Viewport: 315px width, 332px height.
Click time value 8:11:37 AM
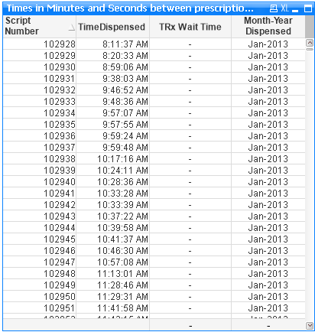pos(125,44)
